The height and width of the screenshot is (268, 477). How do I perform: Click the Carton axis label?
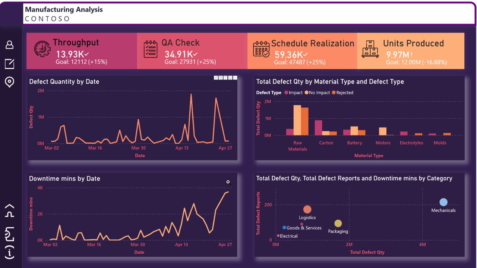click(x=326, y=143)
